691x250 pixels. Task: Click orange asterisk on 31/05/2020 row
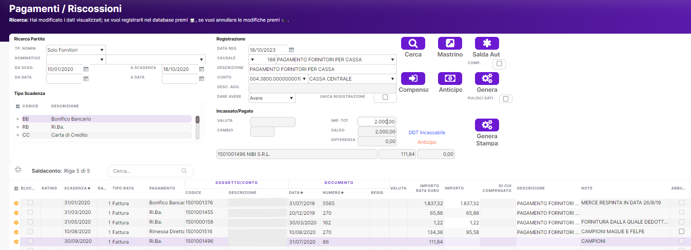point(16,223)
